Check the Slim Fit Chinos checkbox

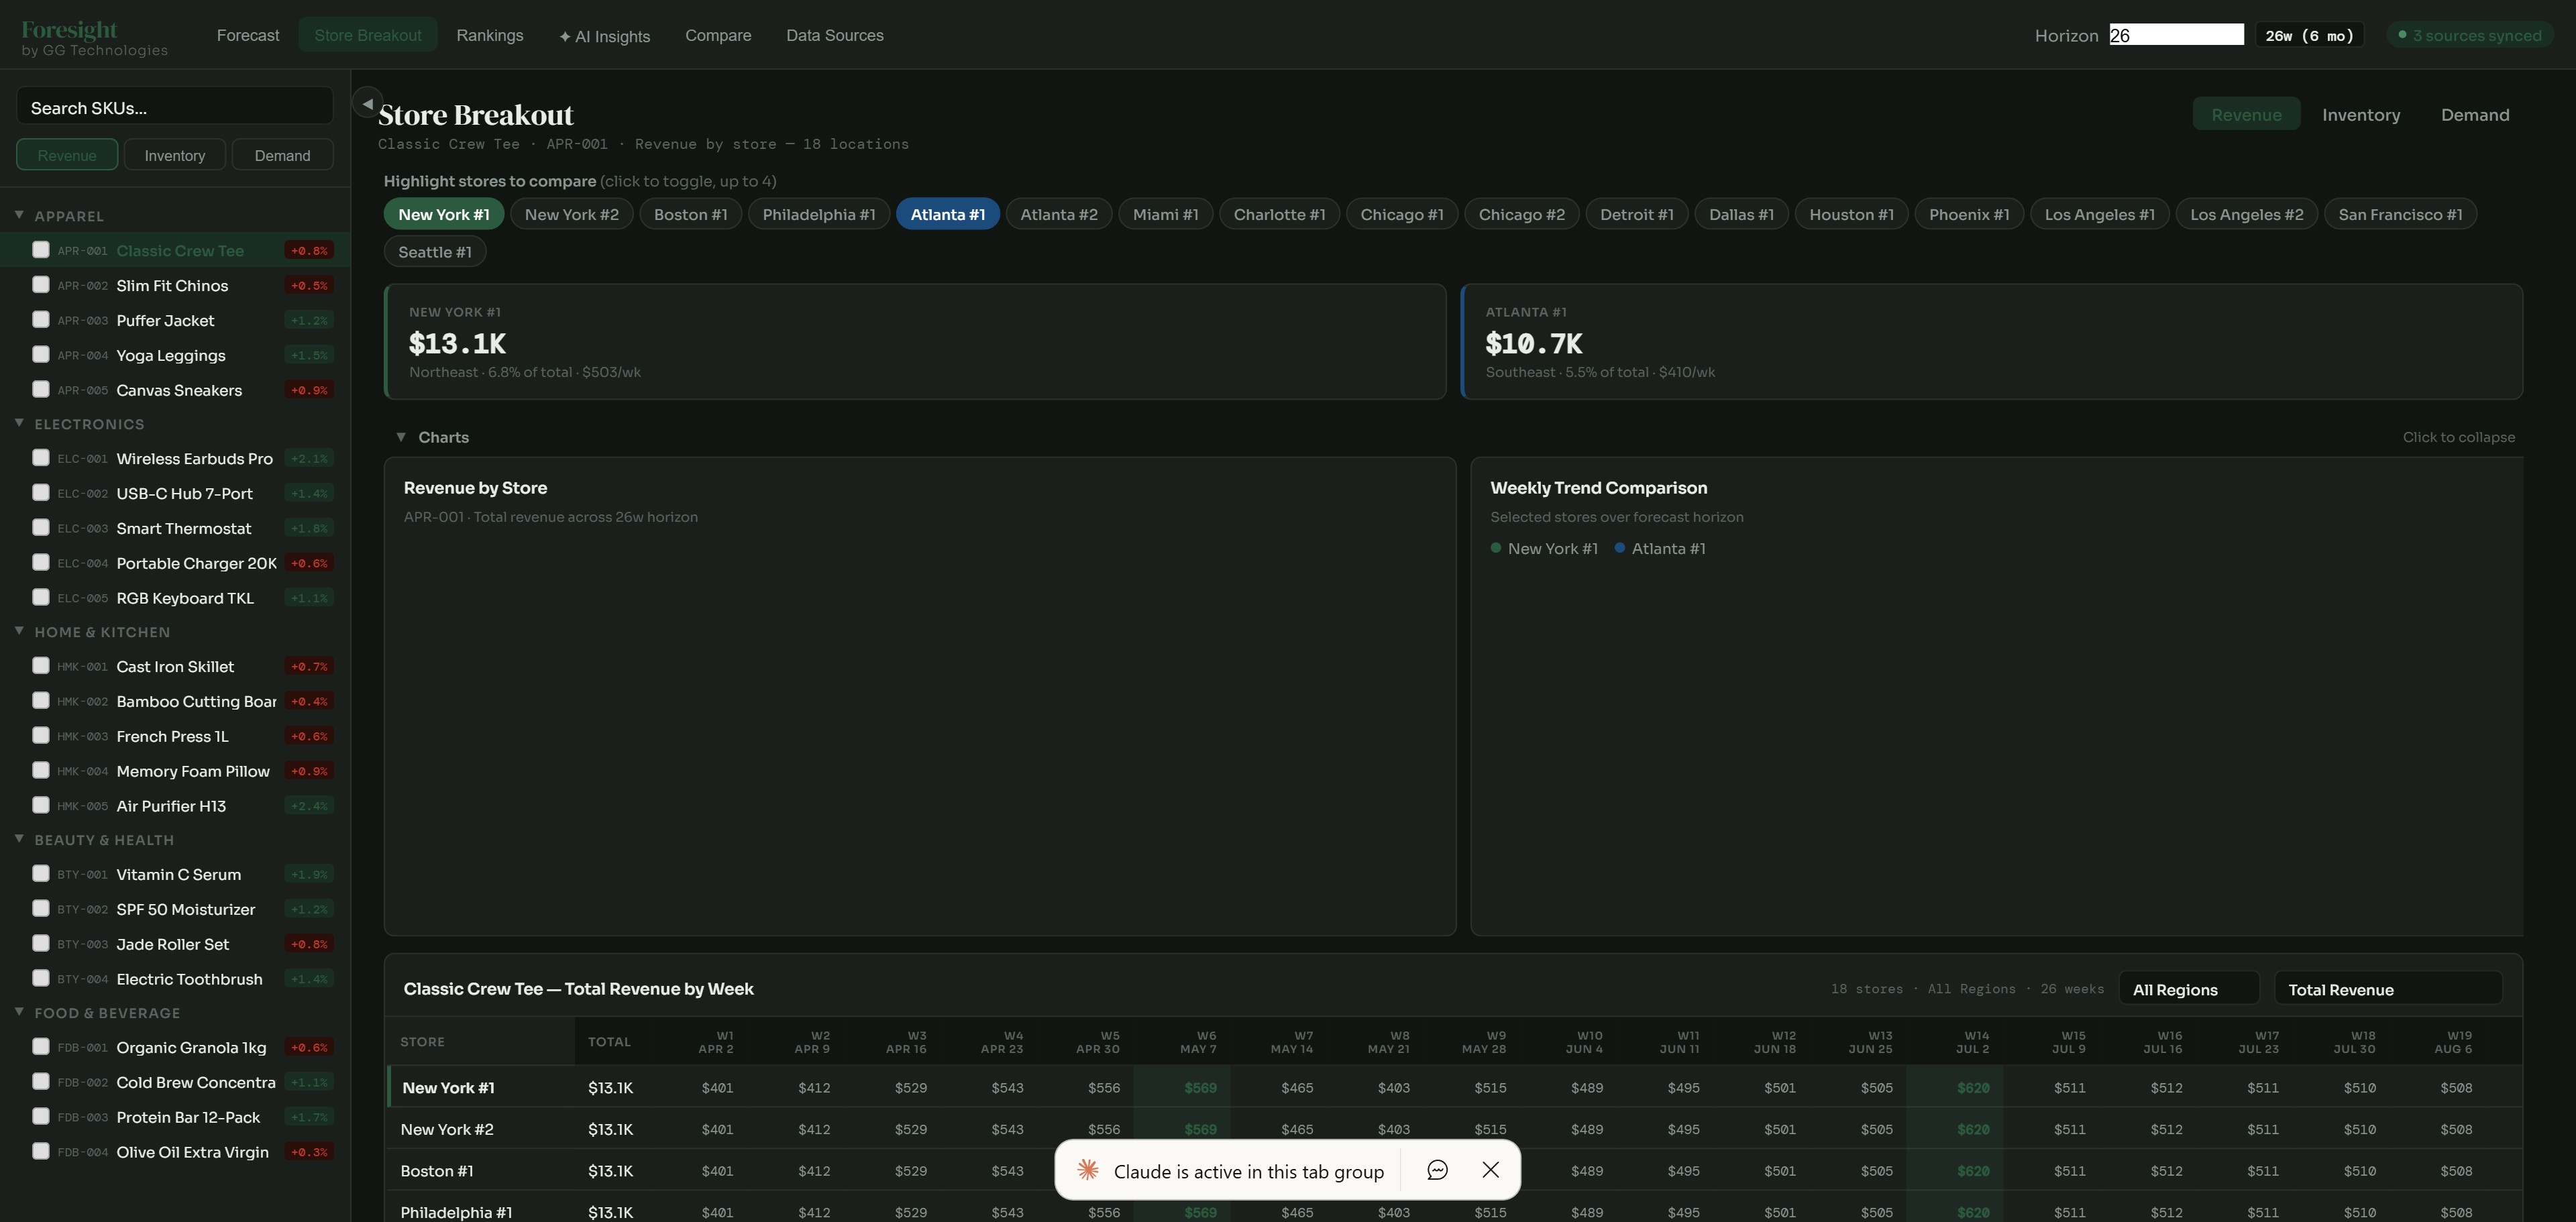(x=41, y=285)
